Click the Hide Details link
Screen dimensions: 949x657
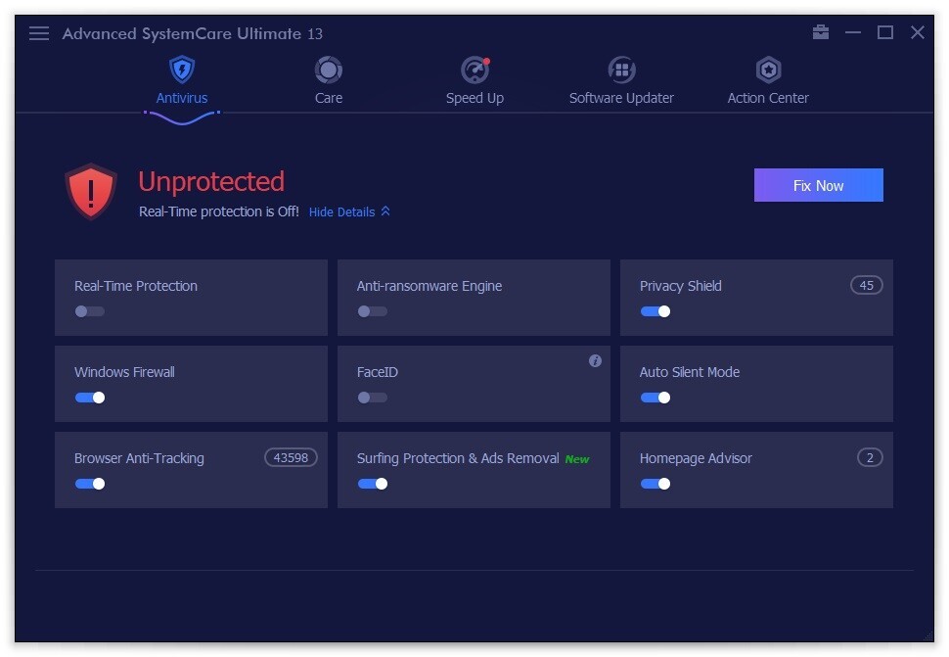pos(342,211)
